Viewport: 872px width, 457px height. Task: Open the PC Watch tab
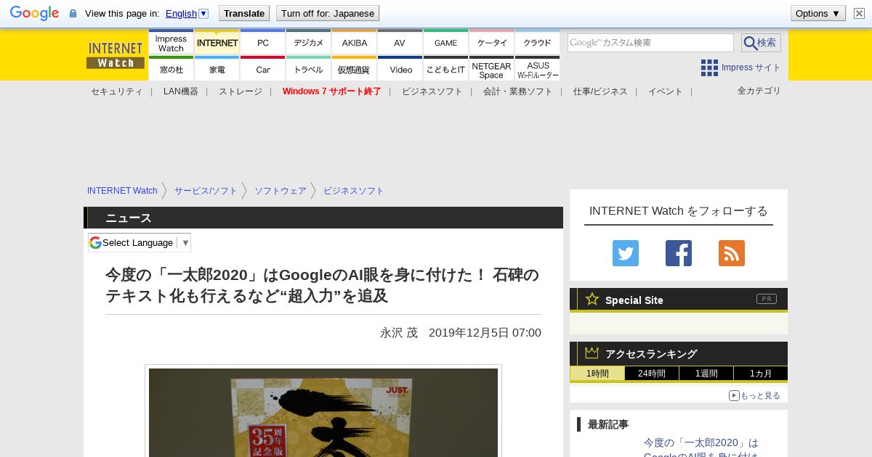pyautogui.click(x=263, y=42)
